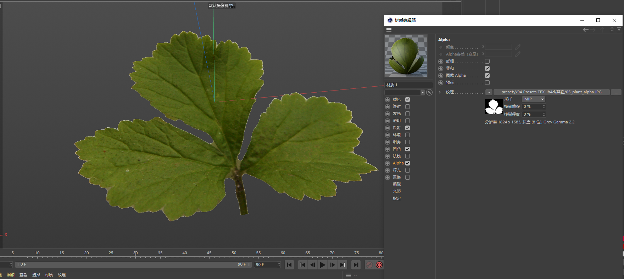Jump to the animation start
Viewport: 624px width, 279px height.
click(x=289, y=265)
